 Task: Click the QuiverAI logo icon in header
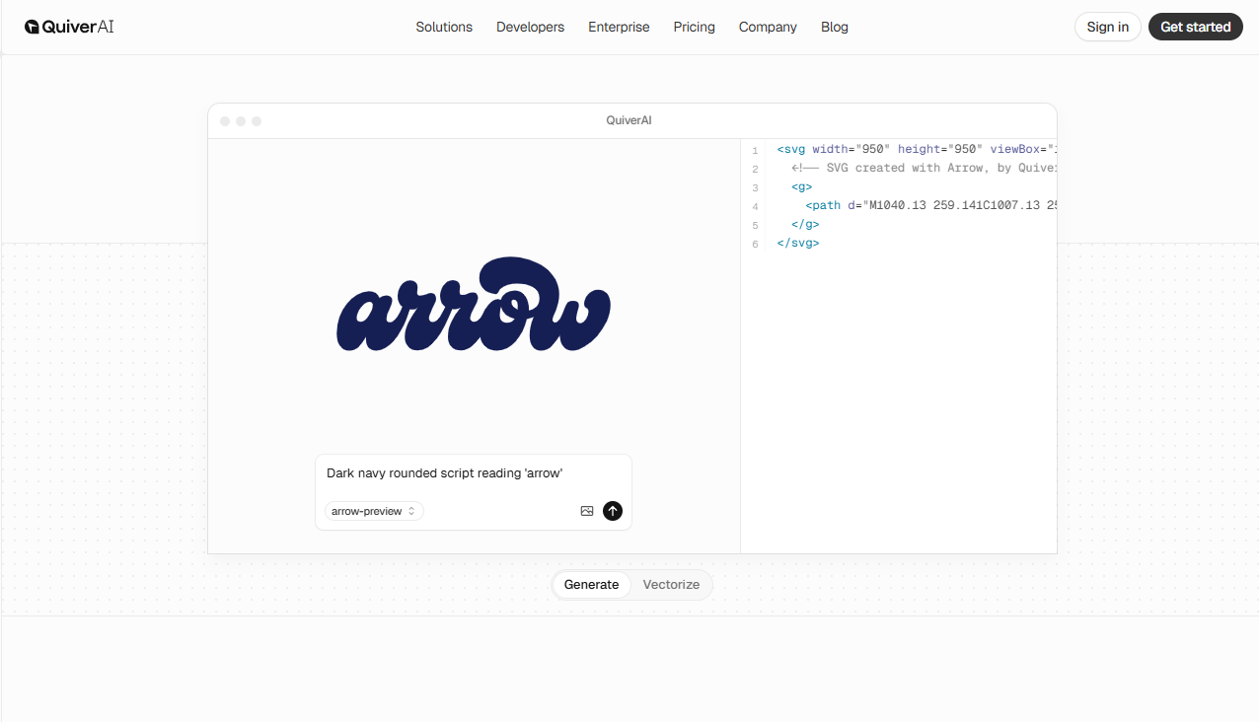[x=35, y=27]
